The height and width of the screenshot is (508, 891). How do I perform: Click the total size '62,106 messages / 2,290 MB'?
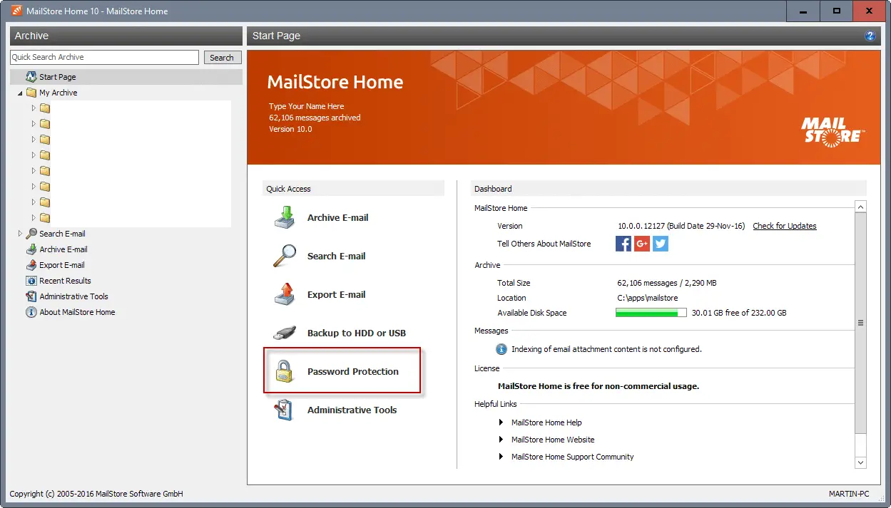[667, 283]
